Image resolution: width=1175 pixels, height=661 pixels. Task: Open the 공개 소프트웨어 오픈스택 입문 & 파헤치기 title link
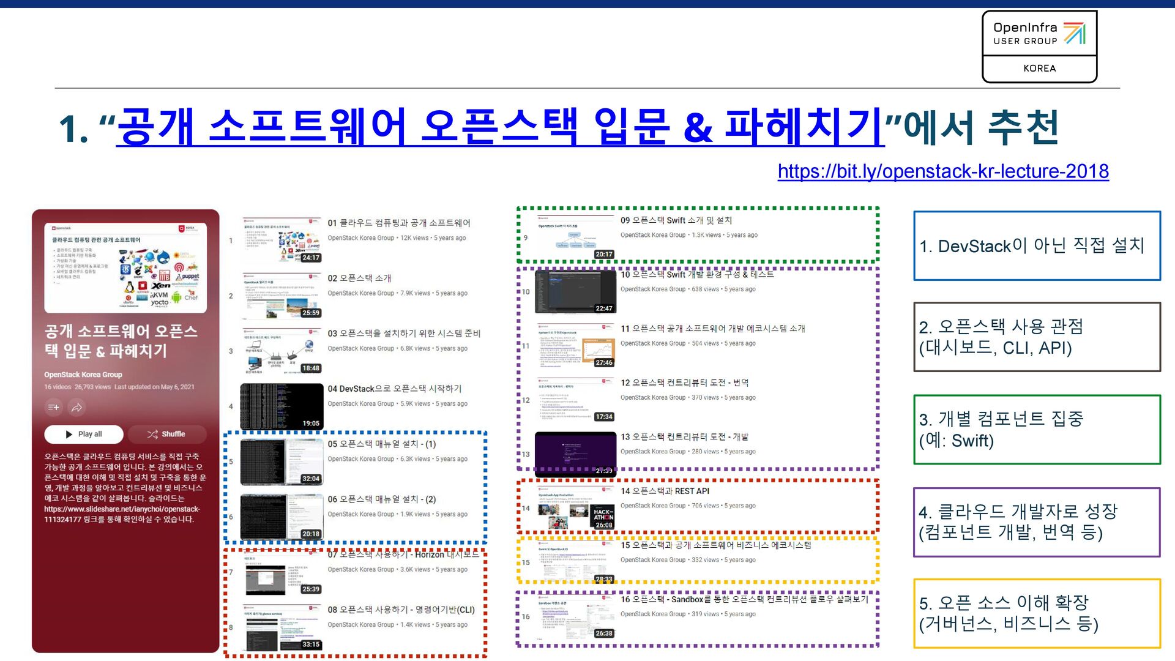[x=500, y=127]
